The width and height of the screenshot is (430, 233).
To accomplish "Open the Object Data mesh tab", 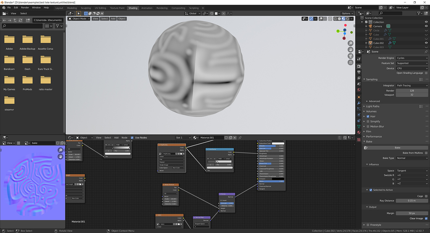I will tap(359, 127).
